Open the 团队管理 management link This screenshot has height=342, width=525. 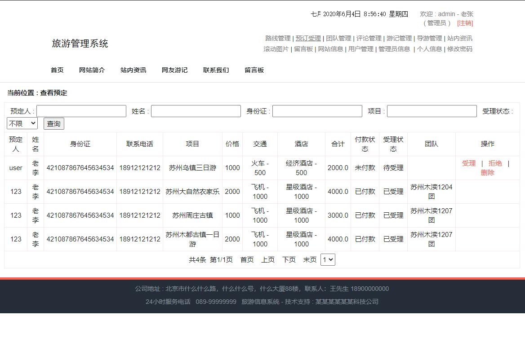(339, 38)
